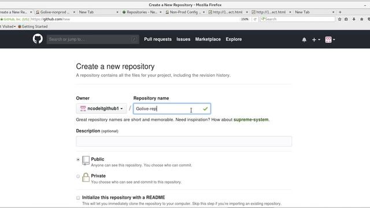
Task: Expand the Owner ncodeitgithub1 dropdown
Action: (x=101, y=109)
